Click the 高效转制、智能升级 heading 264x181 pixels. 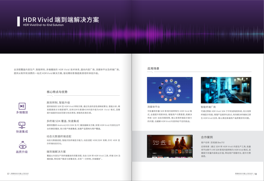[58, 103]
